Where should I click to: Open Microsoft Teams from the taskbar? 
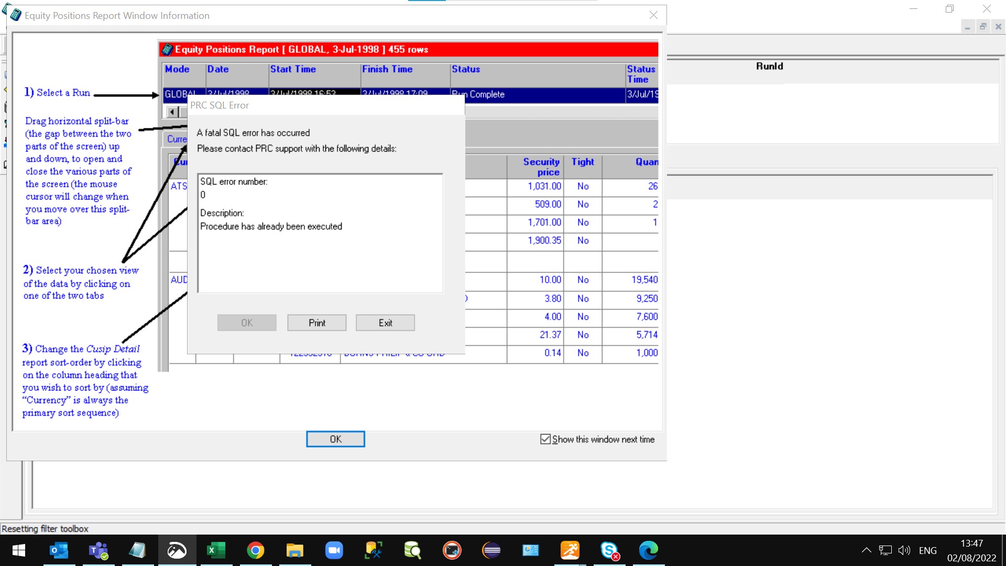(x=98, y=550)
